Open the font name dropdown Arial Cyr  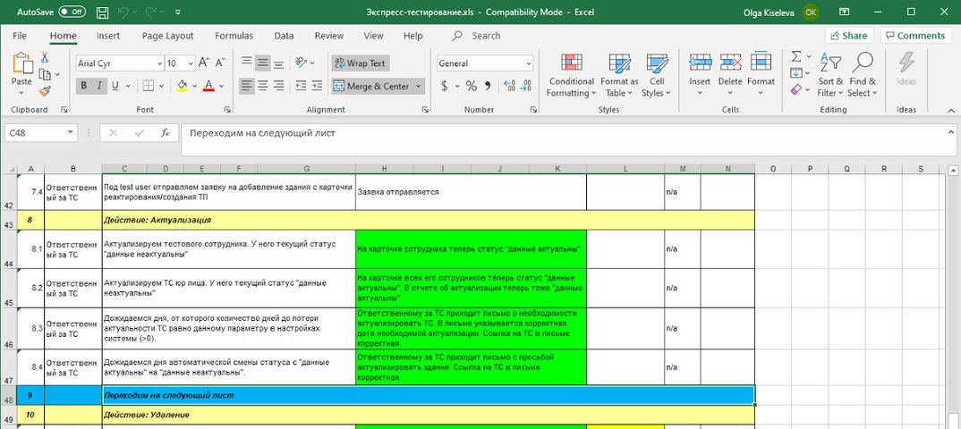click(x=160, y=63)
